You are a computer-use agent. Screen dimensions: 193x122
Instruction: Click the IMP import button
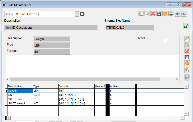click(x=177, y=14)
